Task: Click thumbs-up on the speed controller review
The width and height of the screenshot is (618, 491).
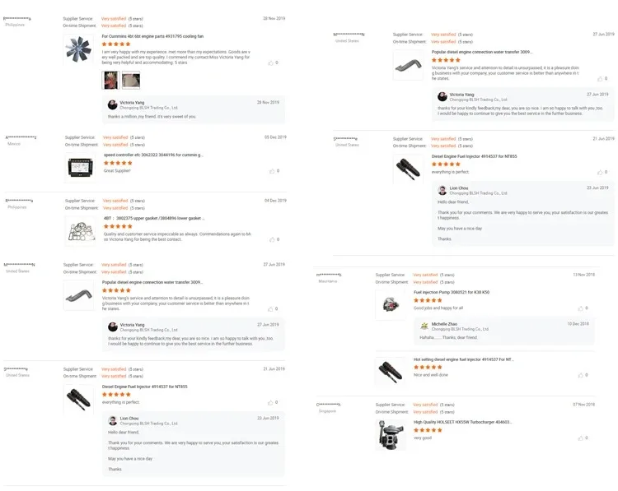Action: click(x=272, y=171)
